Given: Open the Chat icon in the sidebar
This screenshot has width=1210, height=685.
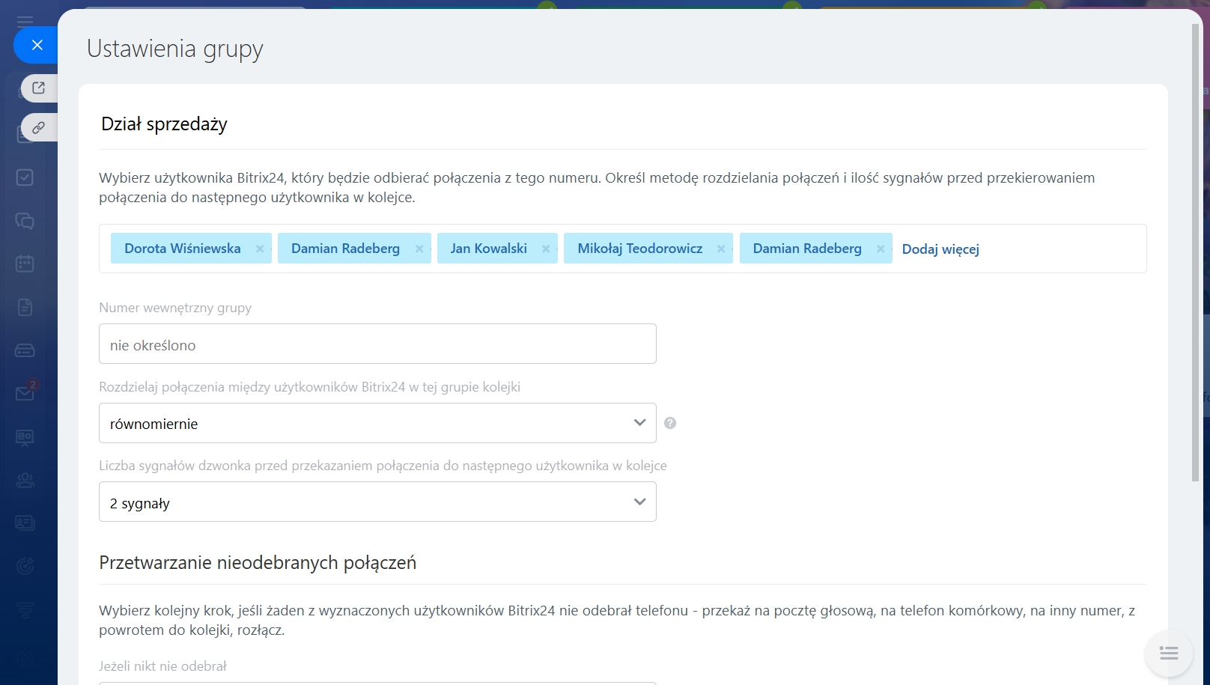Looking at the screenshot, I should pos(25,221).
